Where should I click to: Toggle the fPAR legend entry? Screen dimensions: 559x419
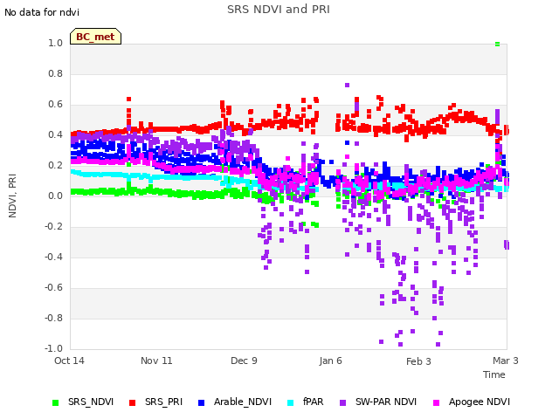[x=306, y=402]
